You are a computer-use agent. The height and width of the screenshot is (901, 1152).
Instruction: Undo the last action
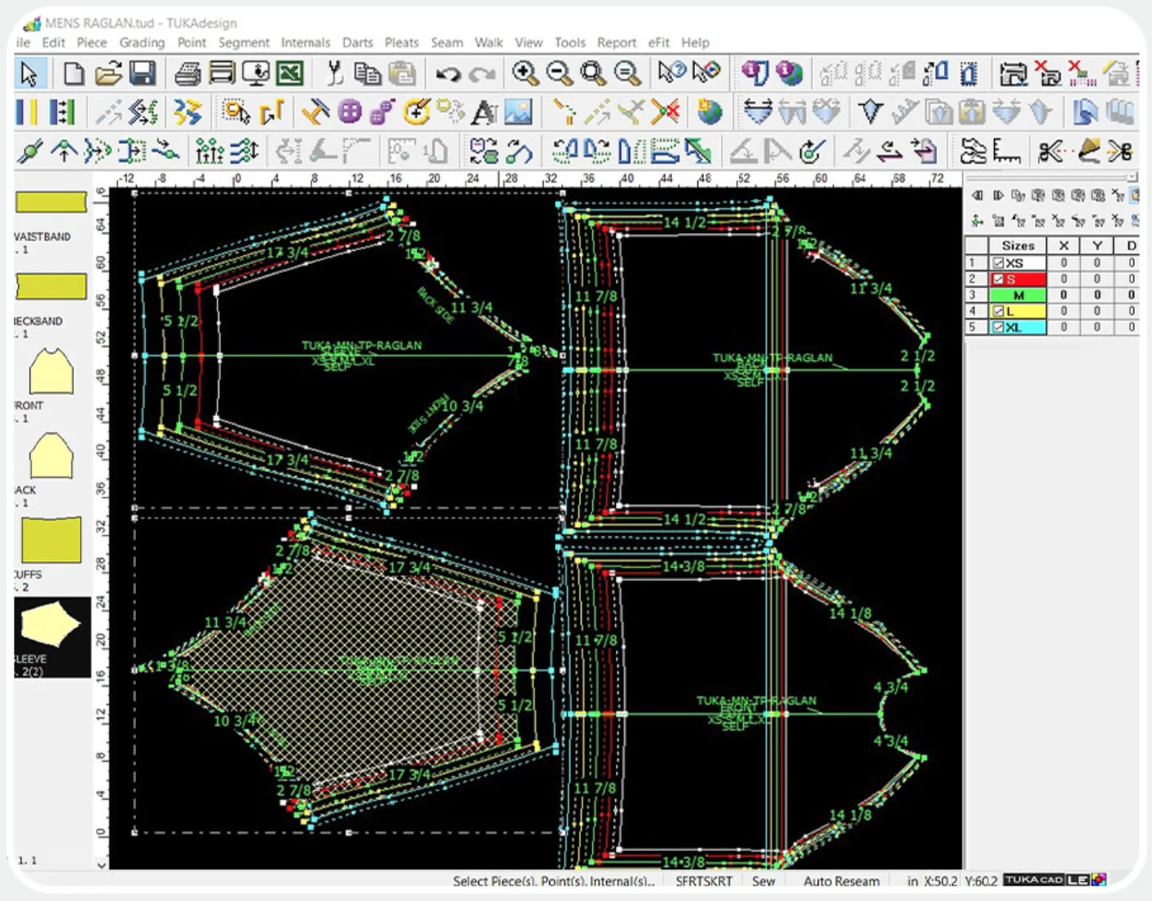pyautogui.click(x=447, y=75)
